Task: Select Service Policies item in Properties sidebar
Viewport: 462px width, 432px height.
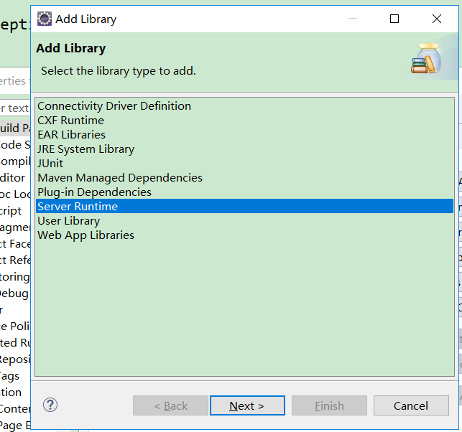Action: 15,326
